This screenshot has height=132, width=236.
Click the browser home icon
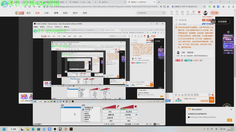pos(30,6)
